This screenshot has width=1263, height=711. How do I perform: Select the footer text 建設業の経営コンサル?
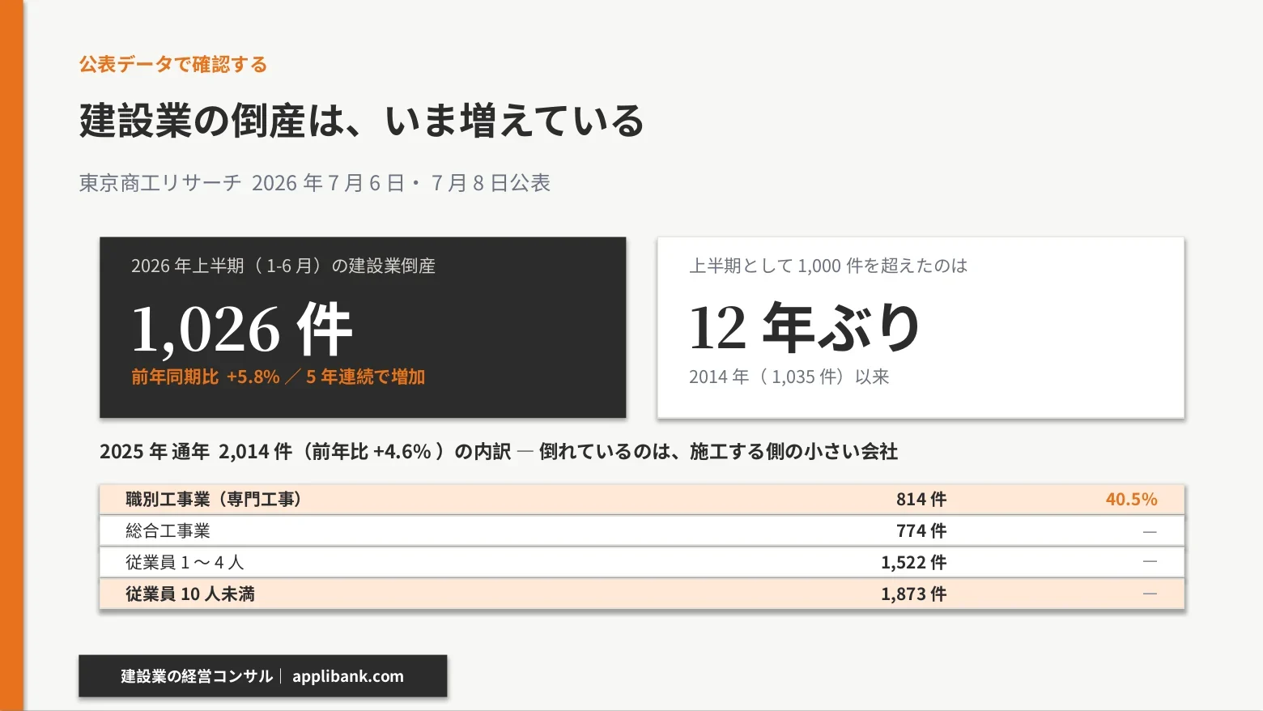pyautogui.click(x=197, y=676)
